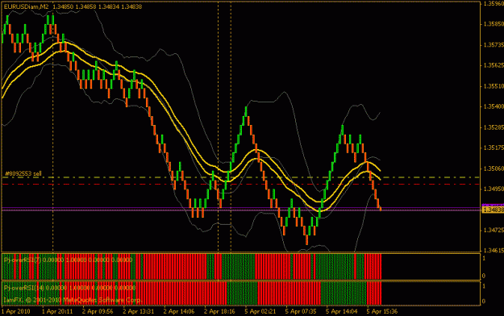Click the 2 Apr 13:31 time label
504x316 pixels.
tap(138, 311)
